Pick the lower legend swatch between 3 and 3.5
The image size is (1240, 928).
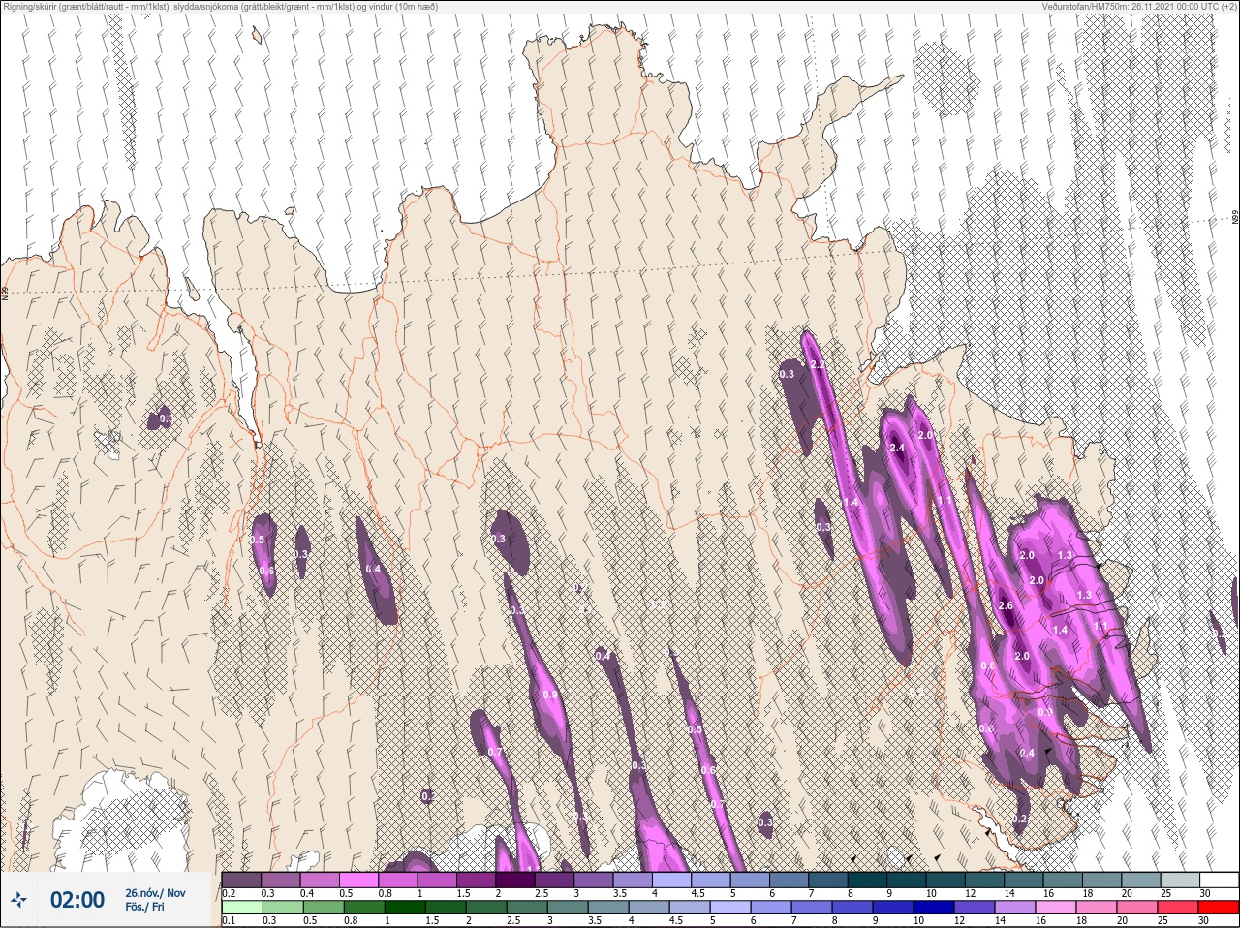coord(568,908)
